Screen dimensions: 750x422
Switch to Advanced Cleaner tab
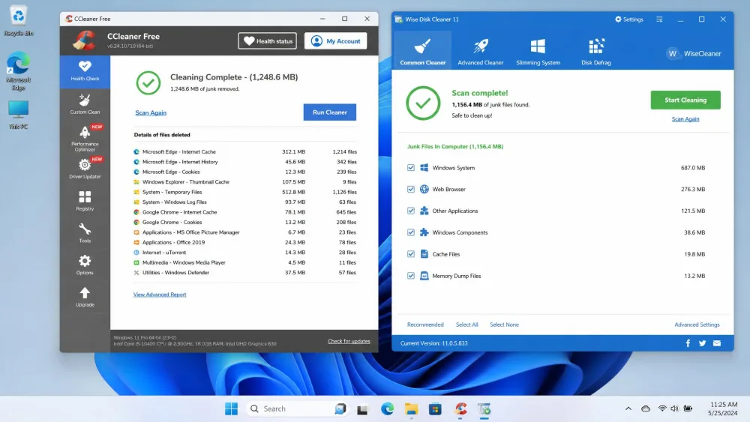coord(480,51)
